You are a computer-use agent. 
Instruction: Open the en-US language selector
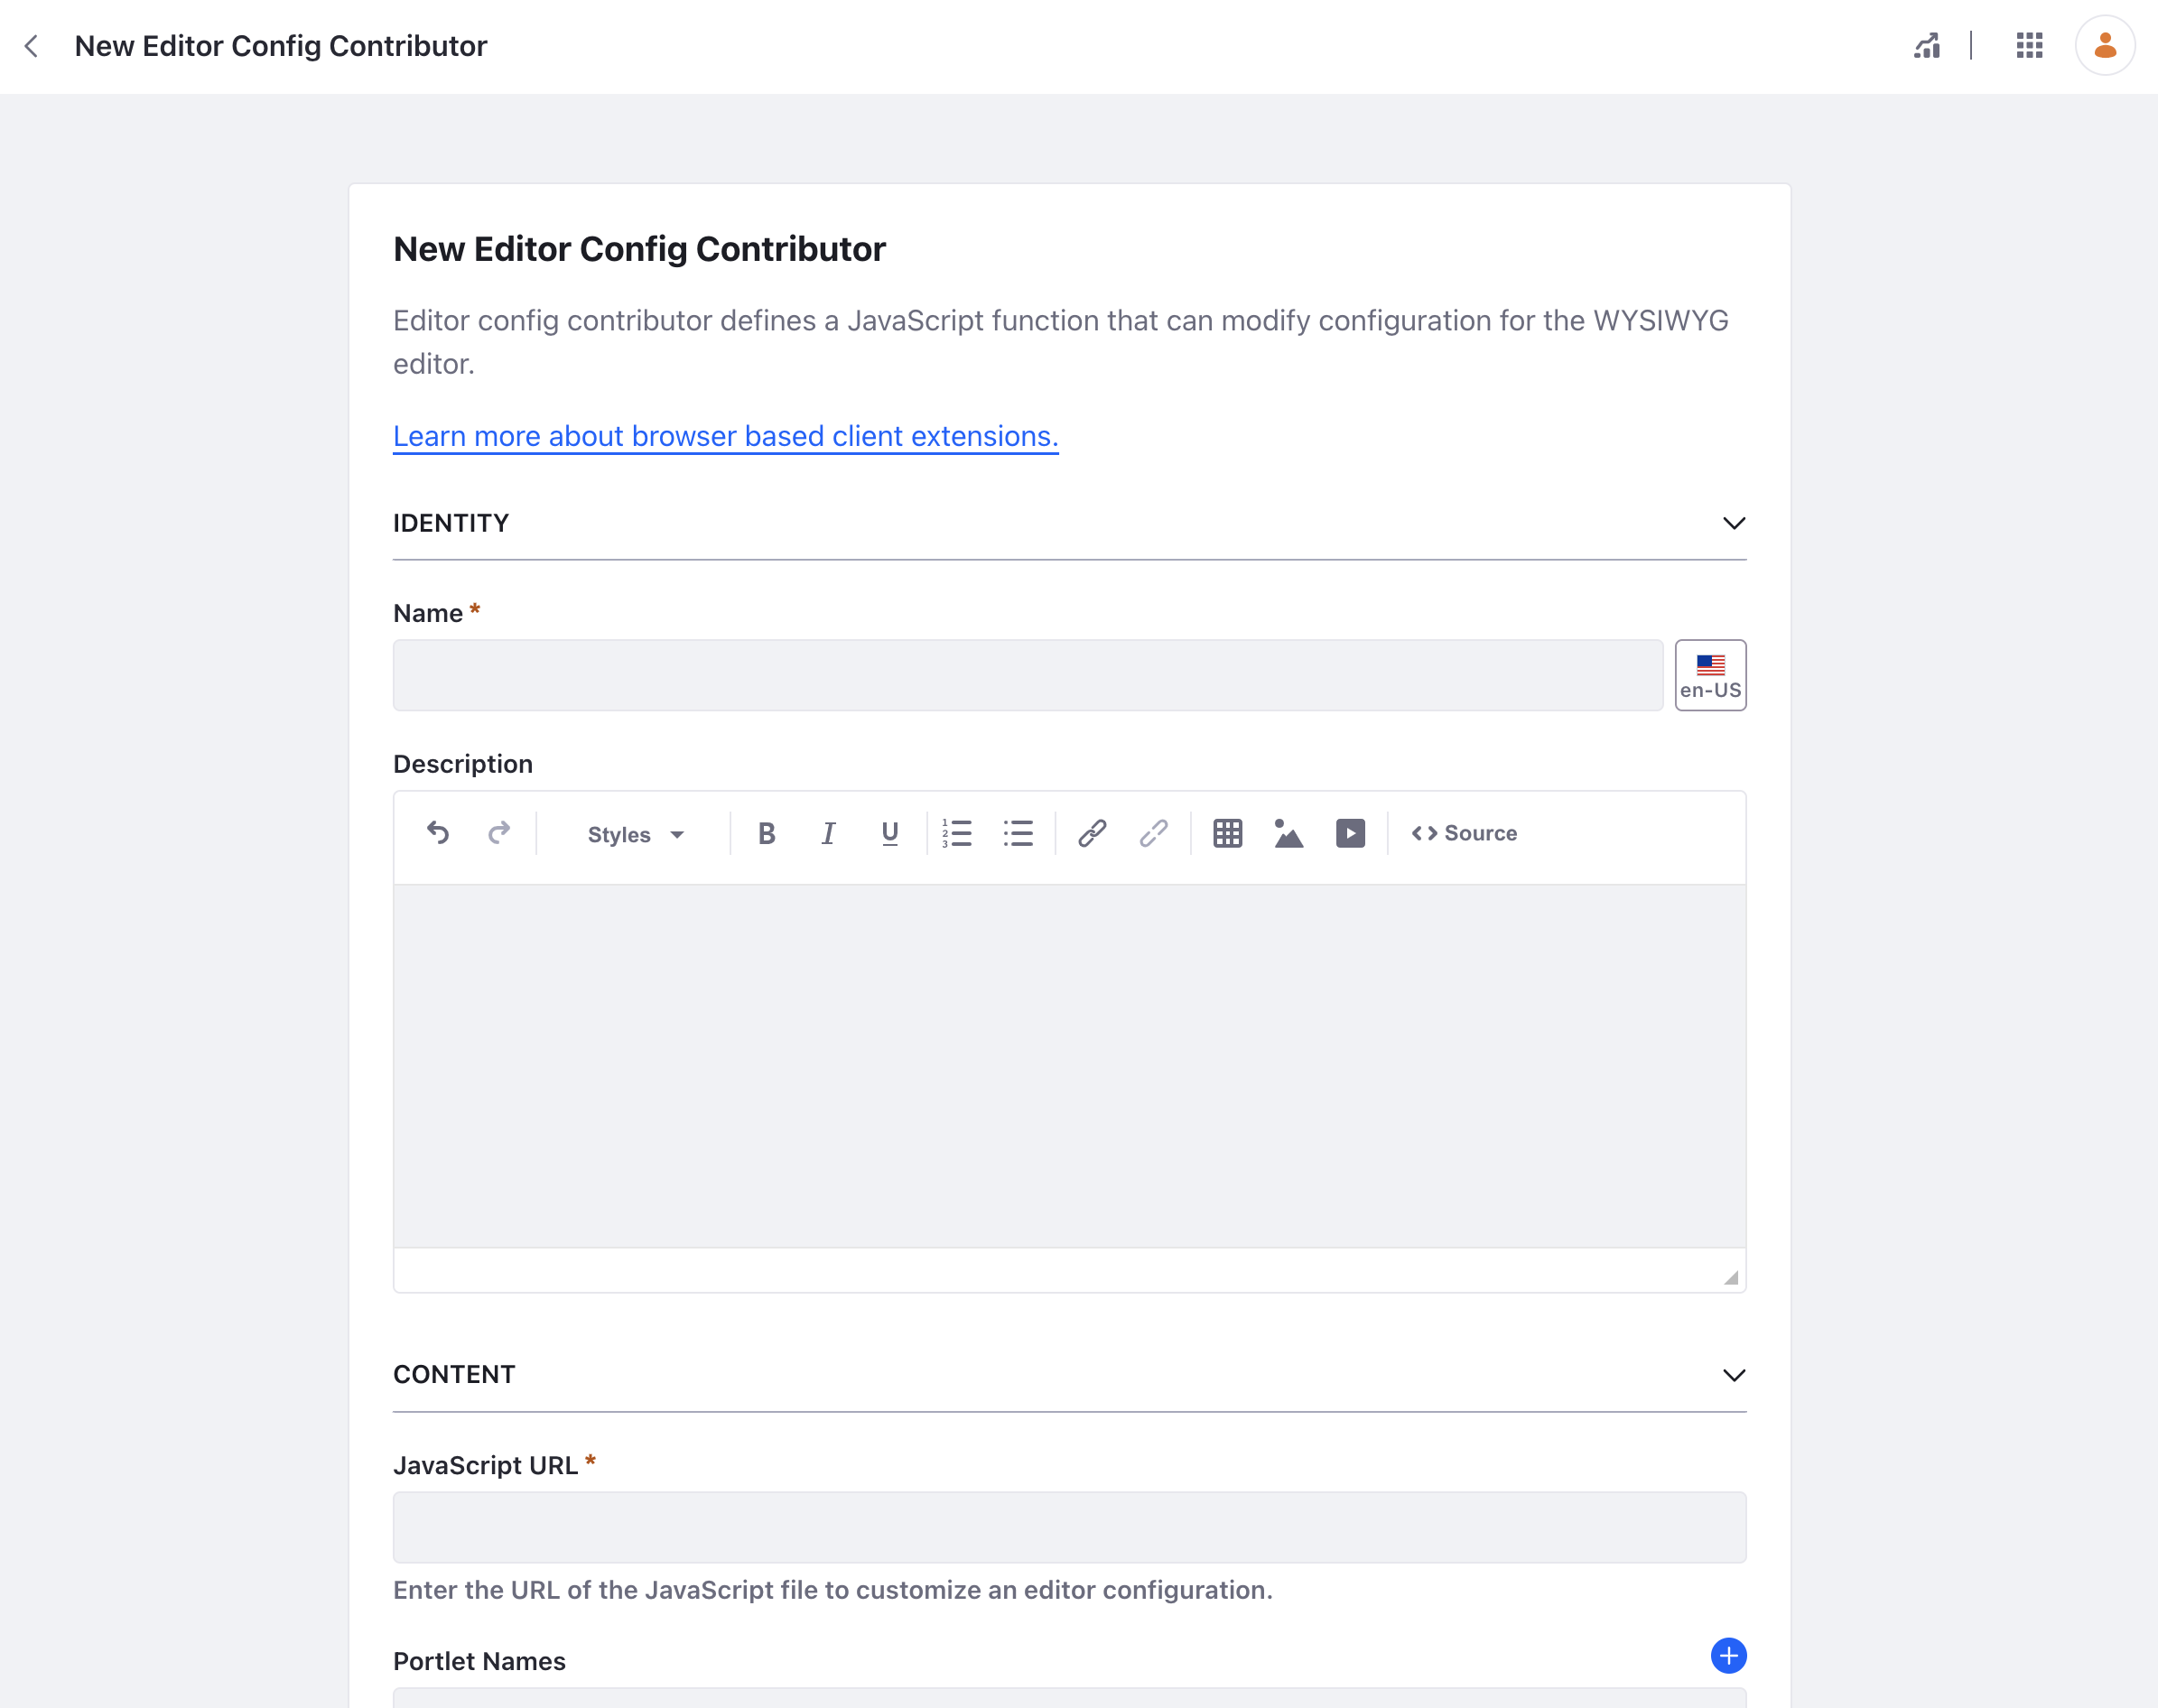tap(1710, 675)
